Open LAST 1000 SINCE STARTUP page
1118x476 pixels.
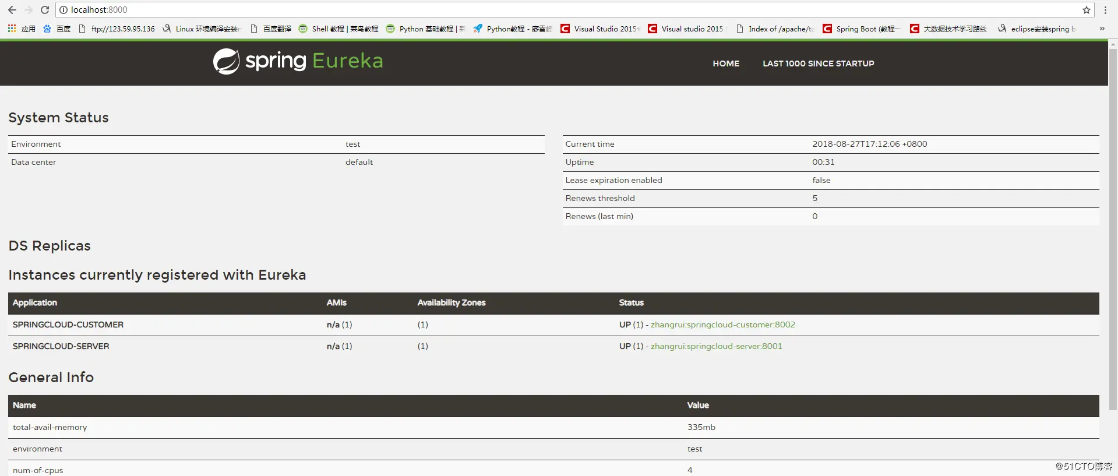point(818,64)
